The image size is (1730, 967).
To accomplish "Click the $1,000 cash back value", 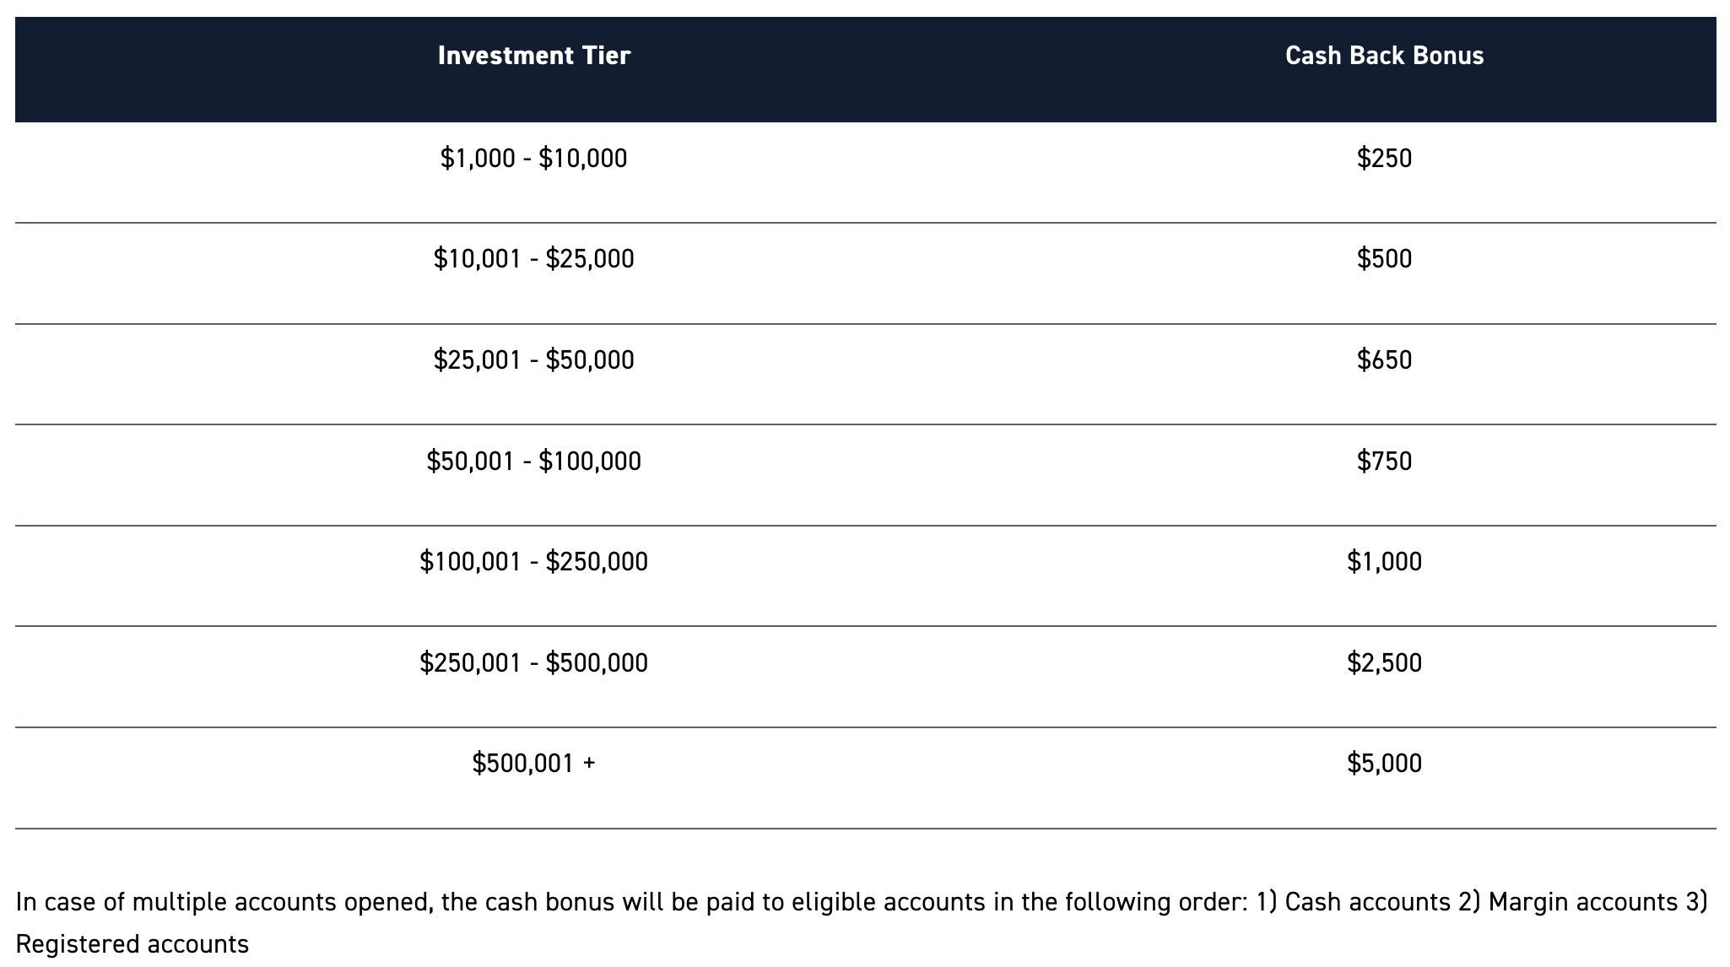I will (1384, 562).
